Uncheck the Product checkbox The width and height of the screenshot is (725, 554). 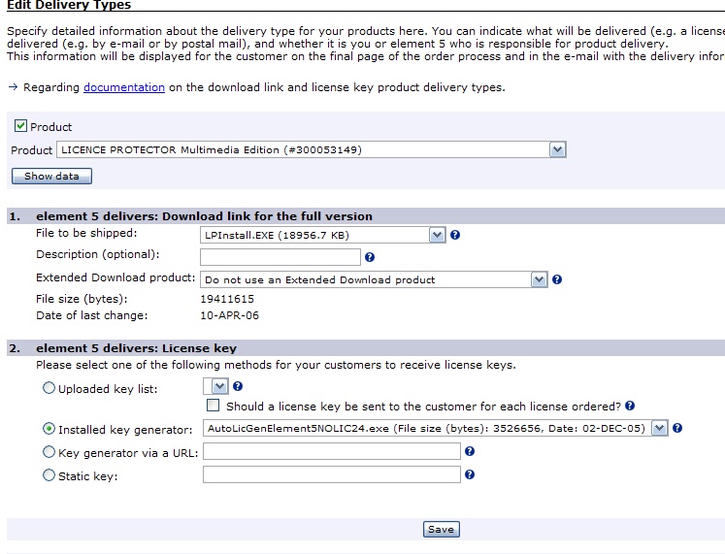point(20,126)
